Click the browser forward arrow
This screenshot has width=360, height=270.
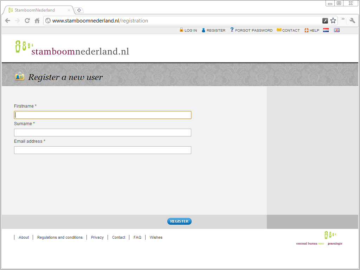pyautogui.click(x=18, y=21)
